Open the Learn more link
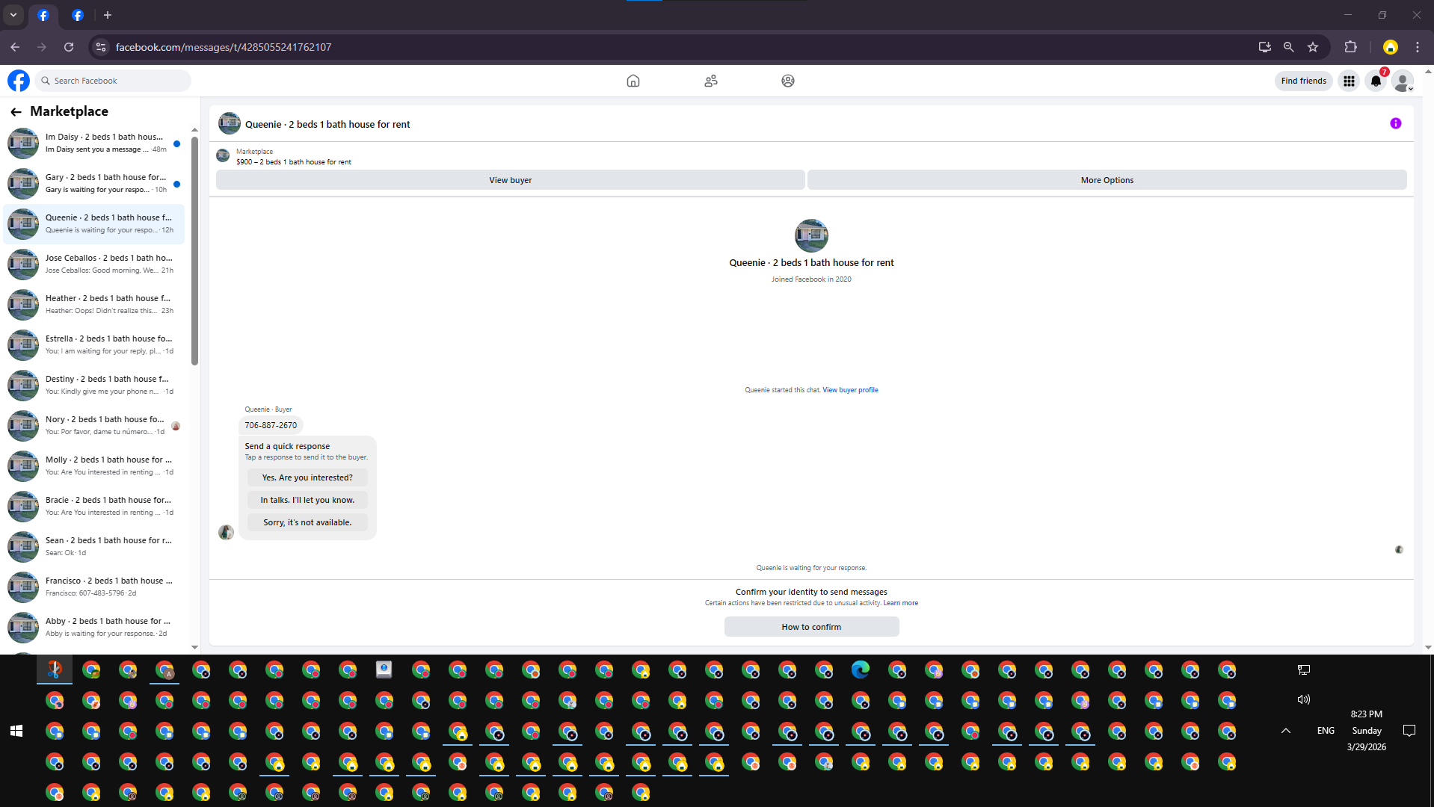Viewport: 1434px width, 807px height. (x=900, y=603)
